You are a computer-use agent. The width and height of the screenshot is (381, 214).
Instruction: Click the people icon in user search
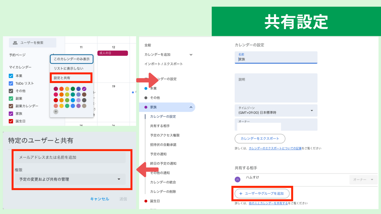15,43
